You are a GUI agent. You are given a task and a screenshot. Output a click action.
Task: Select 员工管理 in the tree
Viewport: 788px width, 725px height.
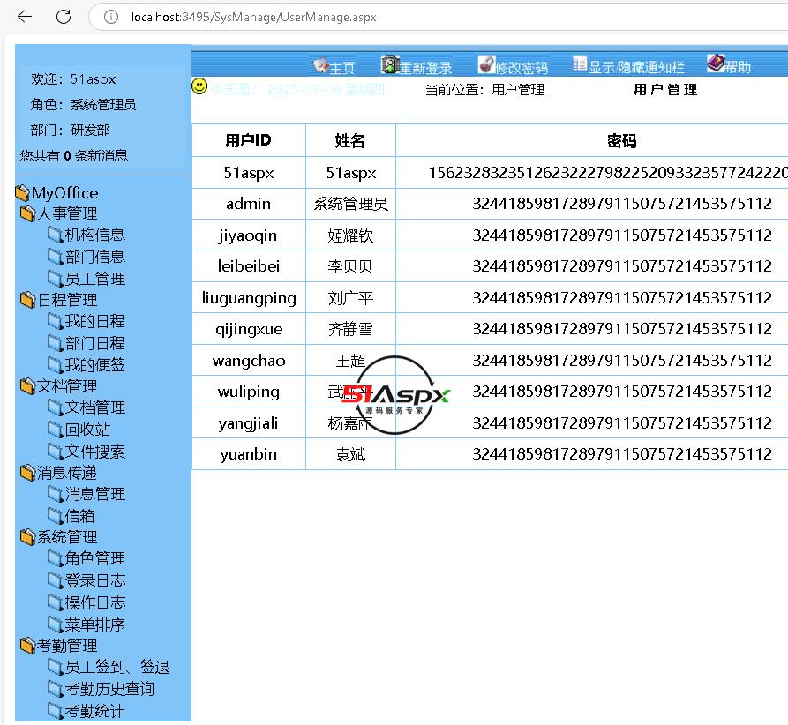coord(94,279)
